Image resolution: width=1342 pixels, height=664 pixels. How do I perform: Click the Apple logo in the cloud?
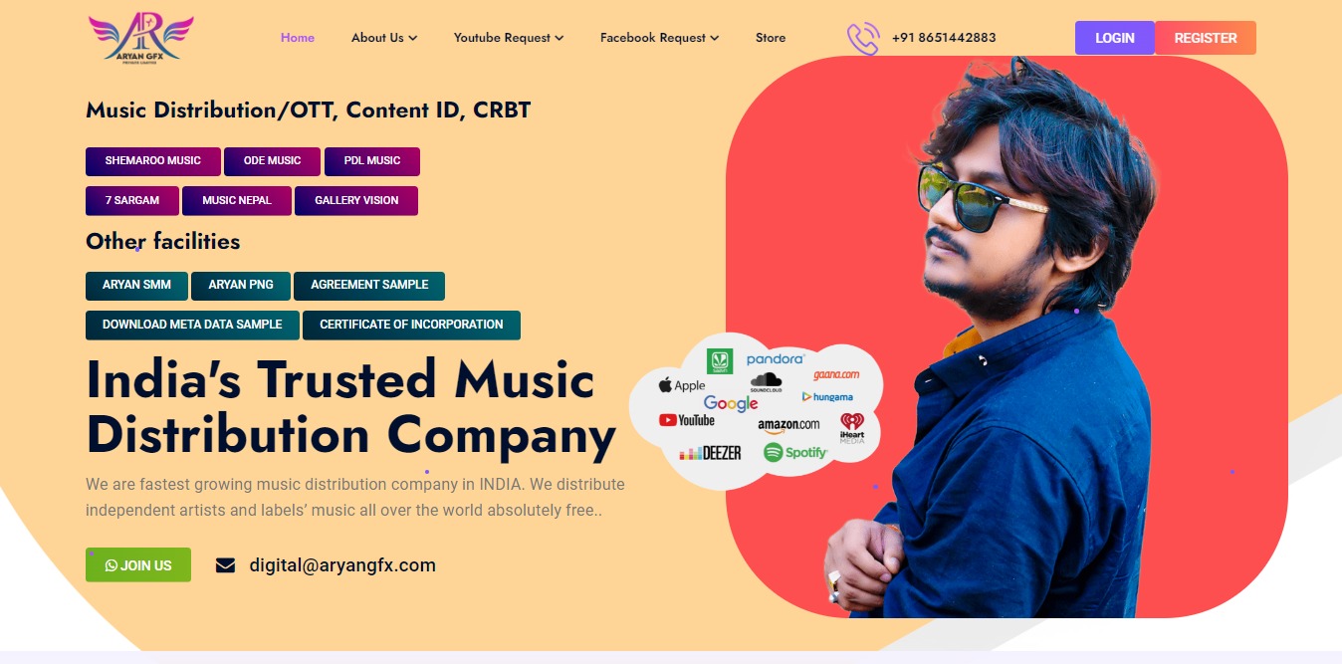pyautogui.click(x=682, y=385)
